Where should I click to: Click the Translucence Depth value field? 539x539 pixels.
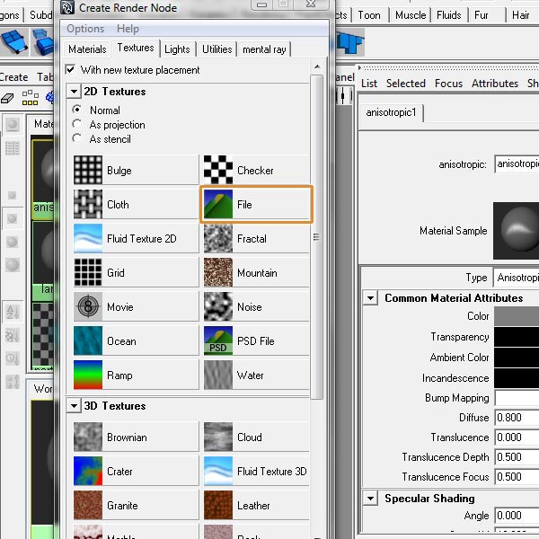(517, 457)
